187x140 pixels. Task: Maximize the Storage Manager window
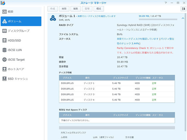click(178, 3)
